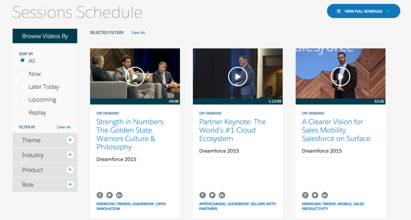The height and width of the screenshot is (220, 411).
Task: Click Dreamforce 2015 under Partner Keynote
Action: (x=219, y=151)
